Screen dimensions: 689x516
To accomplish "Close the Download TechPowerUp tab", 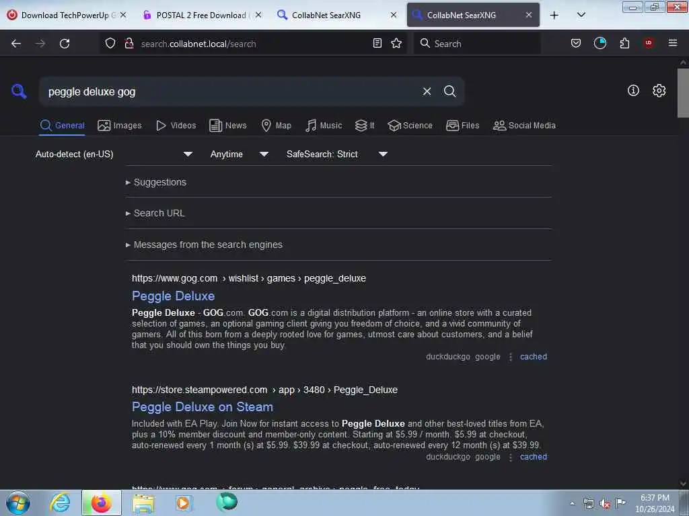I will [124, 15].
